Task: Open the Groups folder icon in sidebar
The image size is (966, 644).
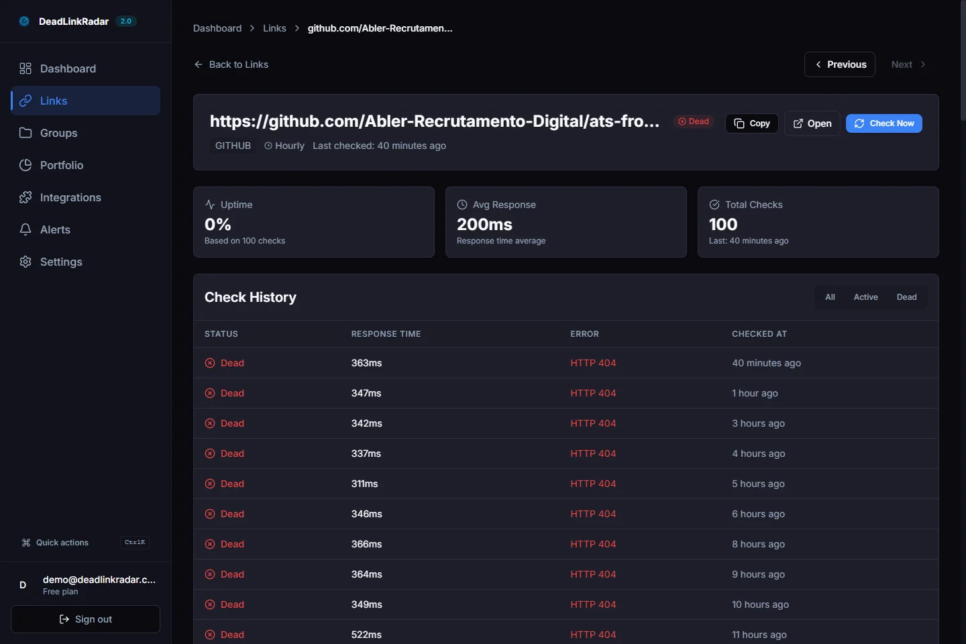Action: click(x=25, y=133)
